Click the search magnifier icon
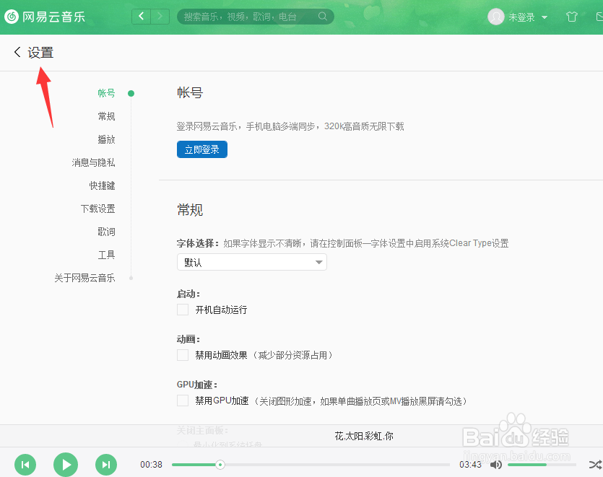 pyautogui.click(x=323, y=16)
